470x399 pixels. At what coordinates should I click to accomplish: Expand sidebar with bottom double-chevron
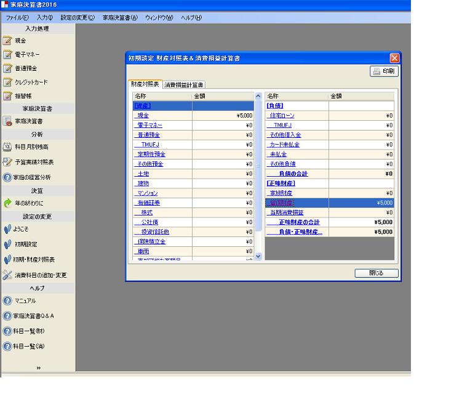pyautogui.click(x=38, y=368)
